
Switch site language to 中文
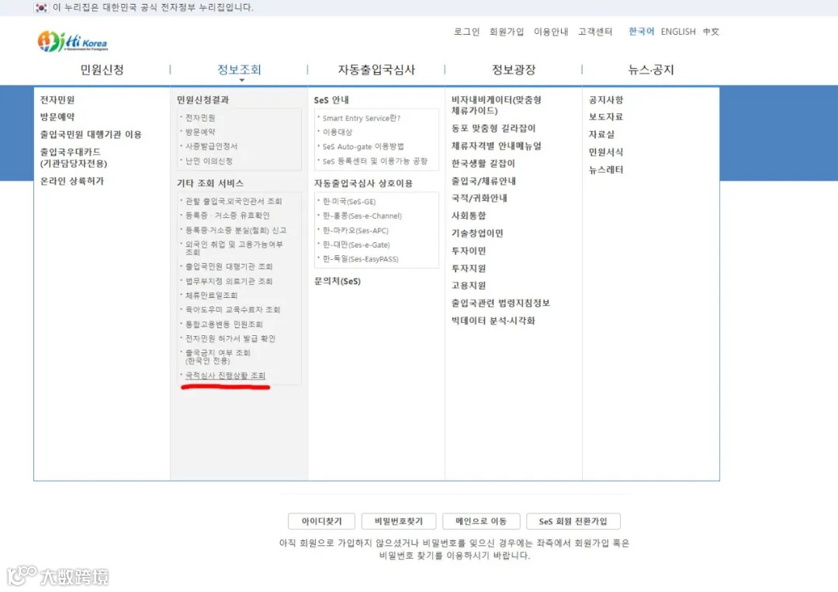713,32
